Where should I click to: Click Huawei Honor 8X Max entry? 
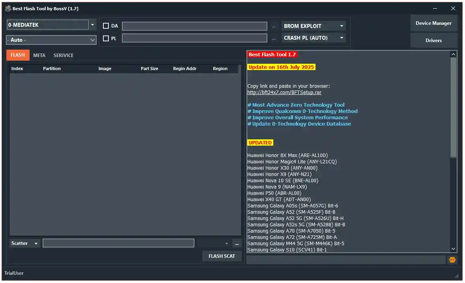point(288,155)
